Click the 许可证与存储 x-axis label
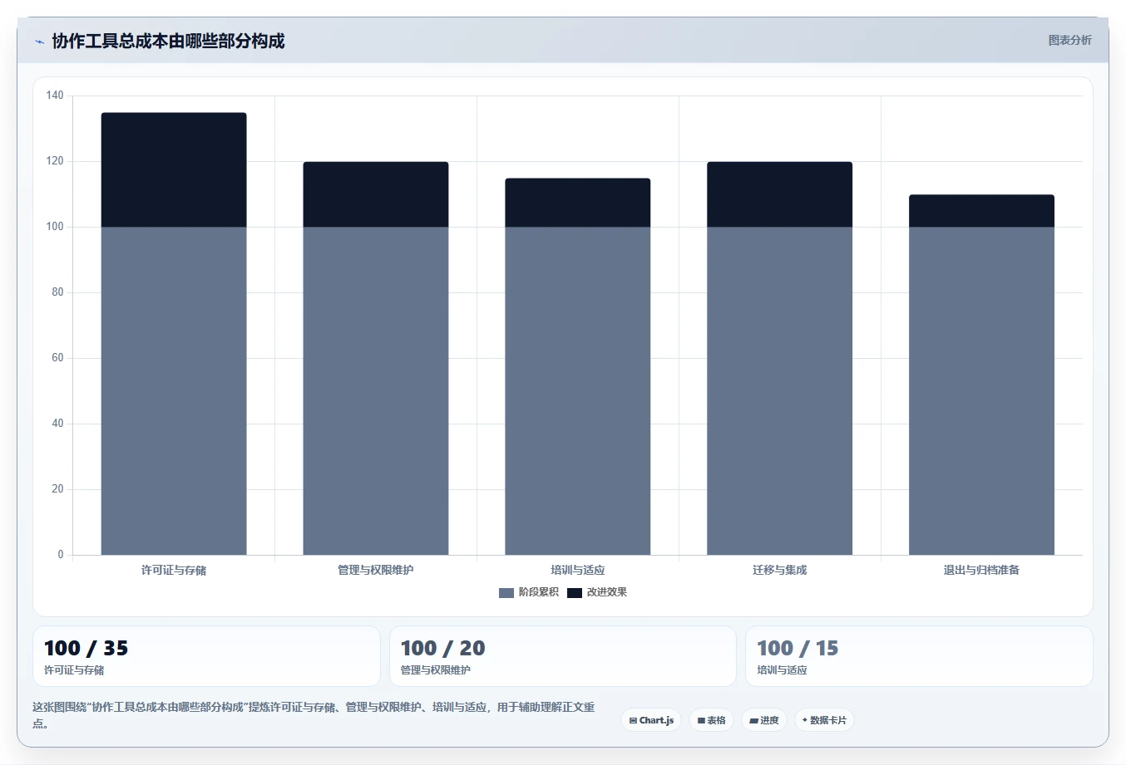This screenshot has height=765, width=1126. pyautogui.click(x=174, y=570)
